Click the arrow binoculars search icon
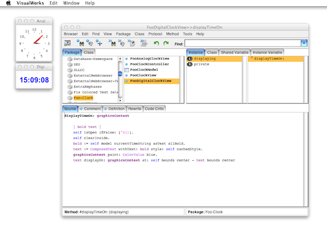The height and width of the screenshot is (238, 327). point(112,43)
